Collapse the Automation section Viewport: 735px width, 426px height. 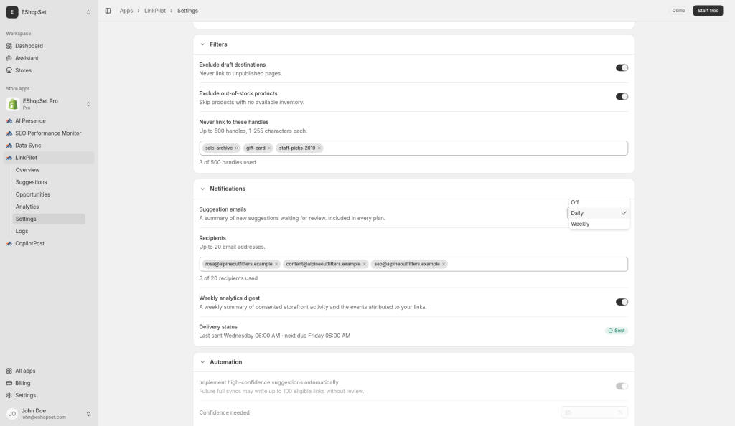pos(202,362)
